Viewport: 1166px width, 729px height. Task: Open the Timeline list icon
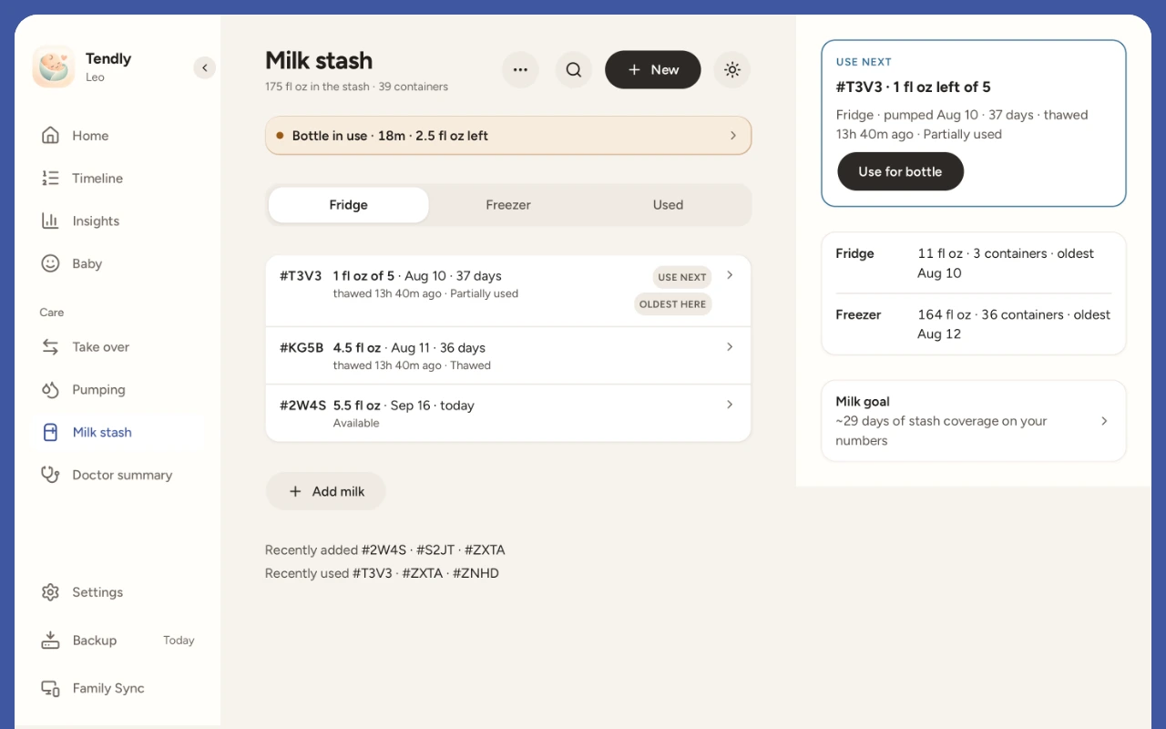(51, 179)
